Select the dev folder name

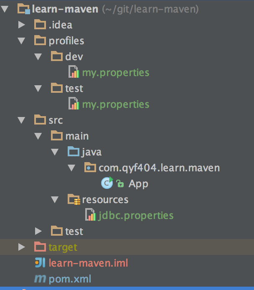tap(74, 56)
